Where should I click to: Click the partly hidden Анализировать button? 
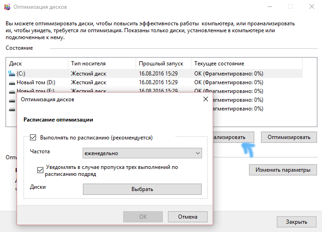pos(233,137)
